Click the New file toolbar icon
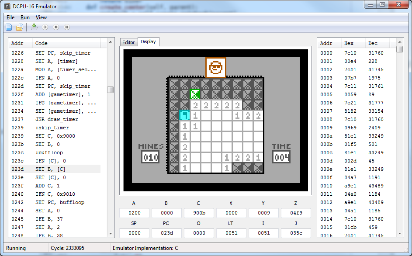 tap(9, 27)
